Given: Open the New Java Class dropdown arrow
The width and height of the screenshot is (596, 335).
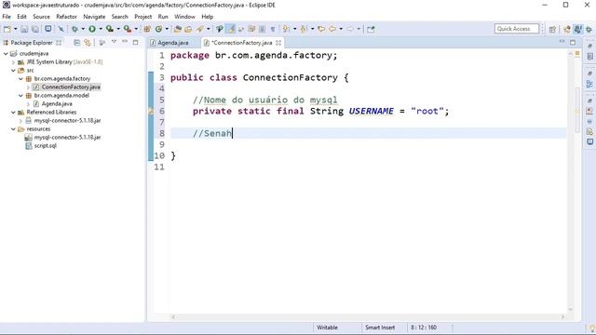Looking at the screenshot, I should (x=167, y=29).
